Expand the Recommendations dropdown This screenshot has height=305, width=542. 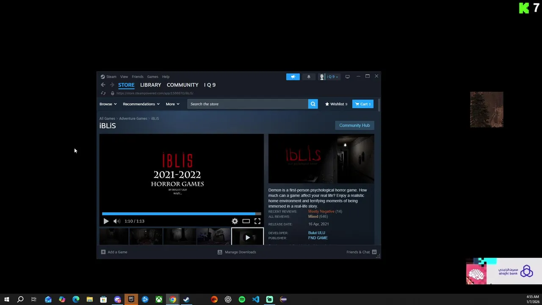(x=141, y=104)
